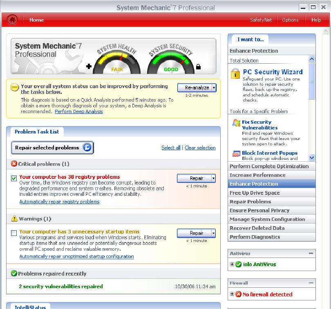Click Automatically repair registry problems link
This screenshot has width=331, height=309.
point(59,202)
